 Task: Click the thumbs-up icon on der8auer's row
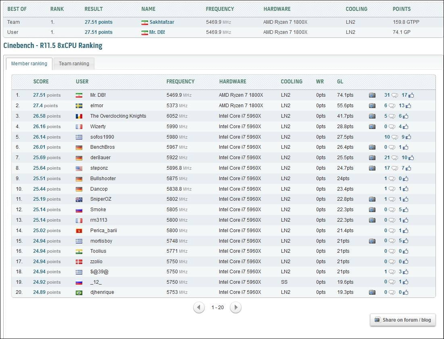411,158
